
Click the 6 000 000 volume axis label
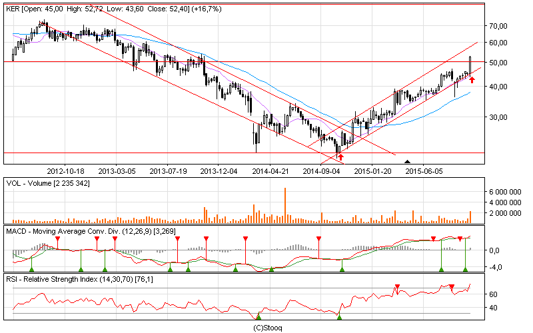pos(505,192)
